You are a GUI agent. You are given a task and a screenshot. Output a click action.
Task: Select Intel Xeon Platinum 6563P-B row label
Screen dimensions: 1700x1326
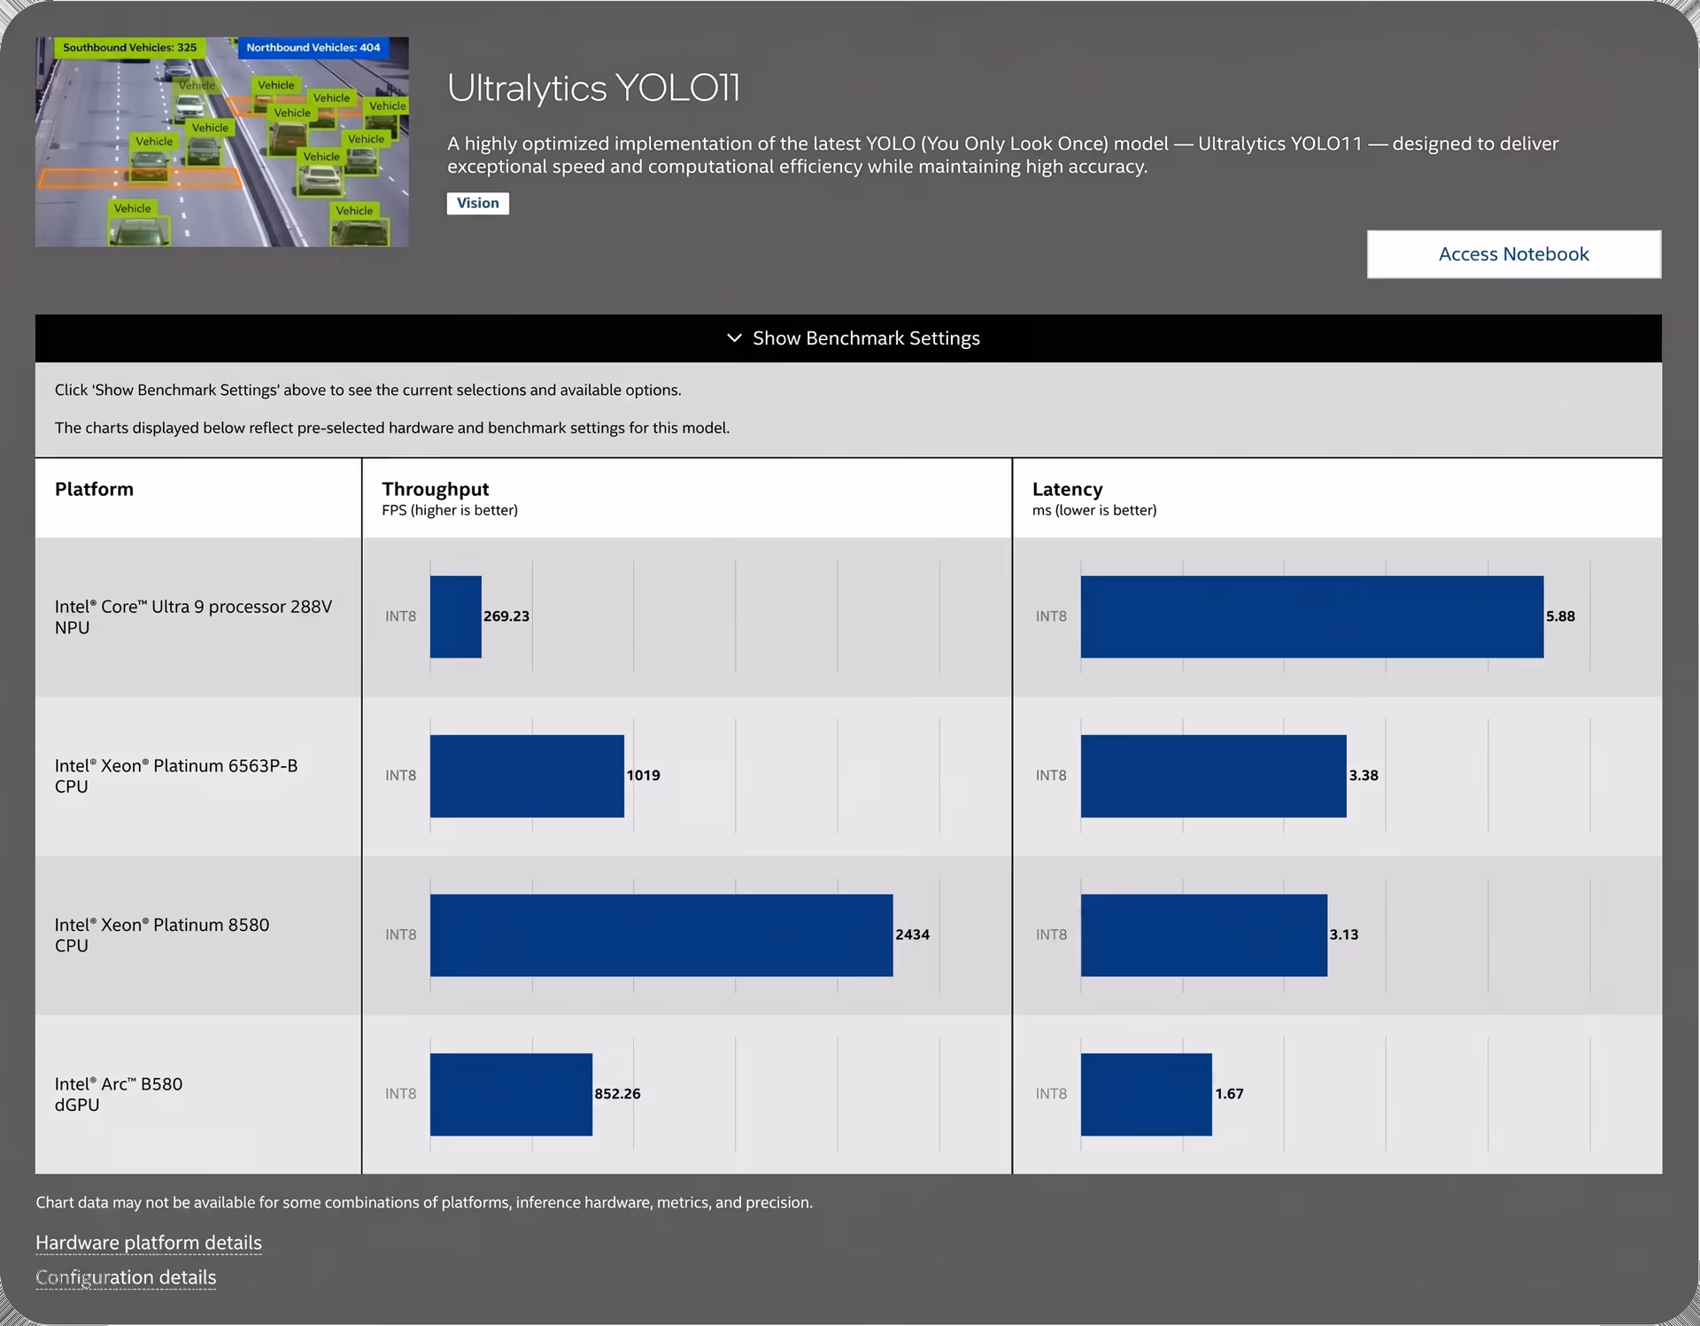pyautogui.click(x=176, y=776)
